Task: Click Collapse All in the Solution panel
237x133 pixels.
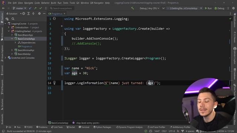Action: pyautogui.click(x=33, y=14)
